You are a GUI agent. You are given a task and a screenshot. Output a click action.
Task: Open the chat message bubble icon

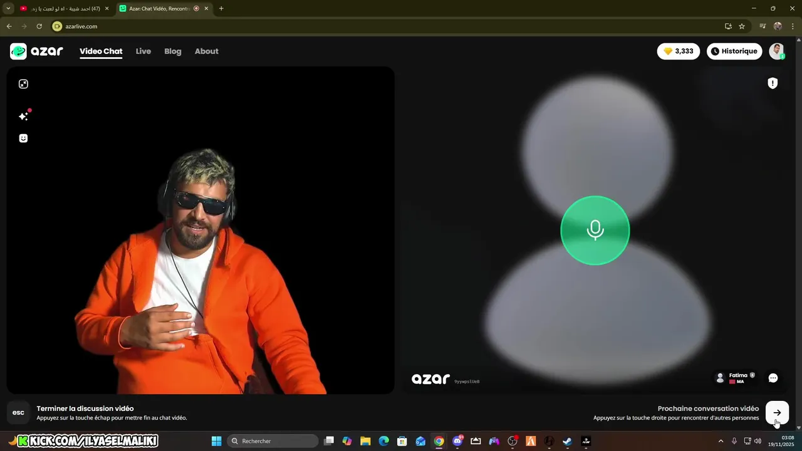point(773,378)
